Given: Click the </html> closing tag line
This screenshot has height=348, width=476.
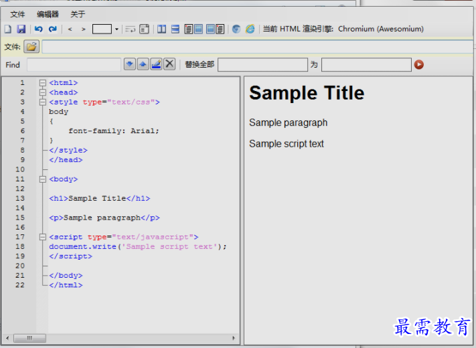Looking at the screenshot, I should pos(66,285).
